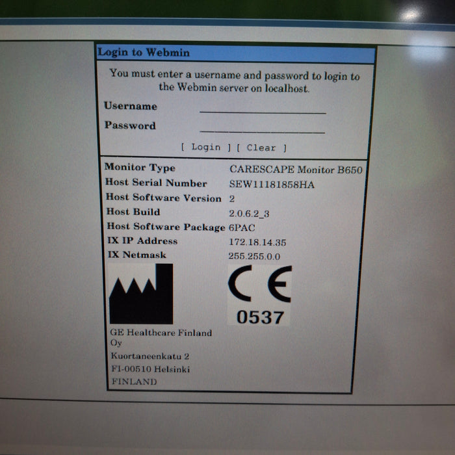Select the host serial number SEW11181858HA
Image resolution: width=455 pixels, height=455 pixels.
272,184
